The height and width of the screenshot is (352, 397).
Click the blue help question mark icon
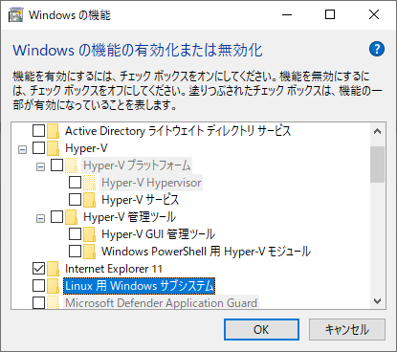377,49
